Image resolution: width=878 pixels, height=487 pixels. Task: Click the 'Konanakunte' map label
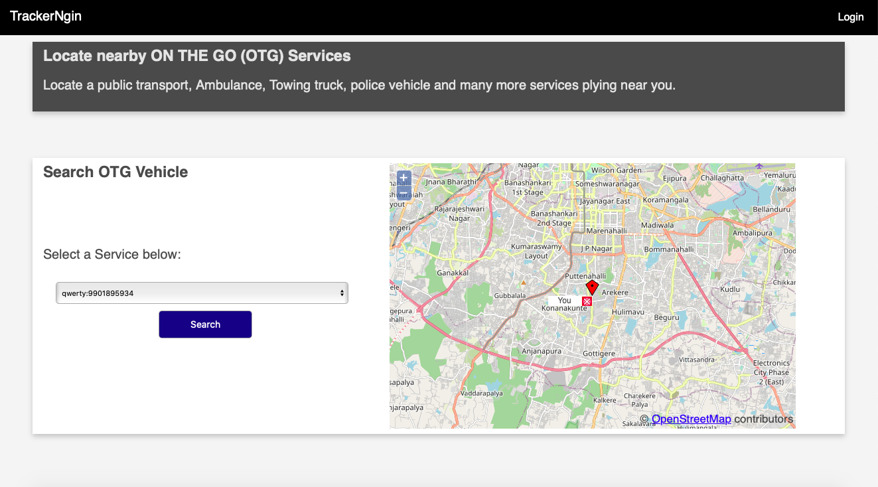(564, 309)
